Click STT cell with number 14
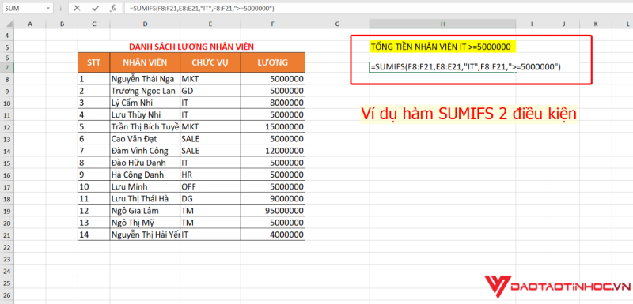 [x=93, y=235]
